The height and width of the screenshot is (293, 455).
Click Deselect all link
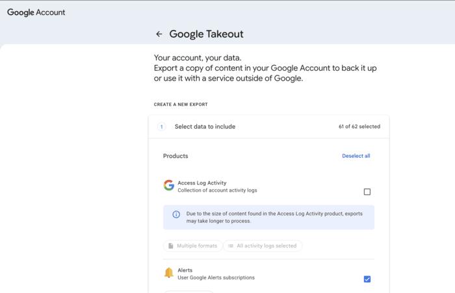pyautogui.click(x=356, y=156)
